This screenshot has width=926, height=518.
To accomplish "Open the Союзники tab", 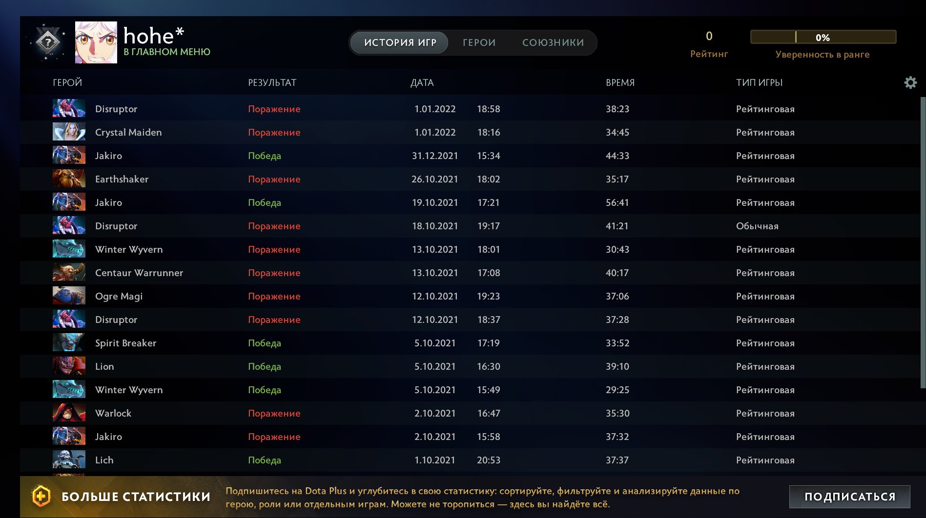I will (x=553, y=42).
